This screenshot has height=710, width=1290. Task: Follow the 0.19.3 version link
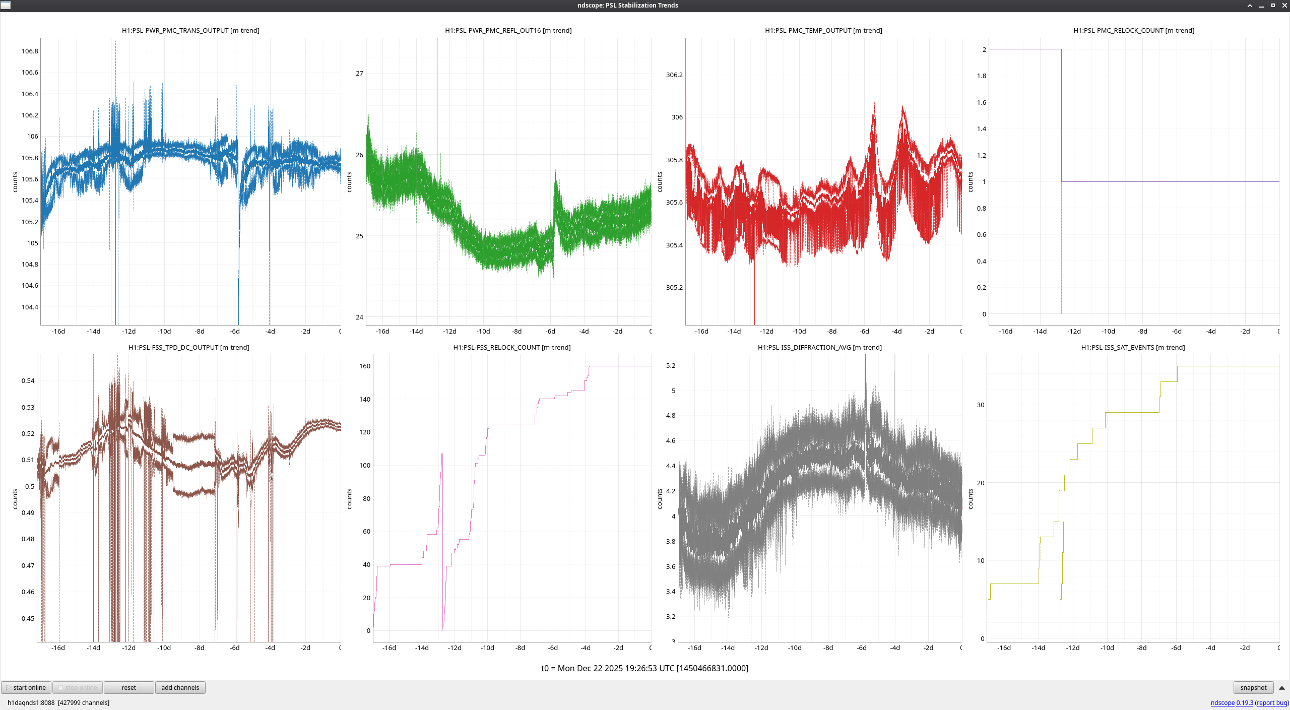click(x=1244, y=702)
